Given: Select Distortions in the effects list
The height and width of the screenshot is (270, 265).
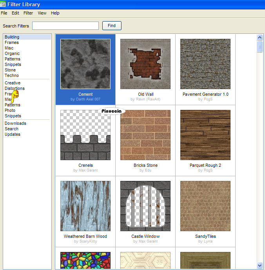Looking at the screenshot, I should point(15,88).
